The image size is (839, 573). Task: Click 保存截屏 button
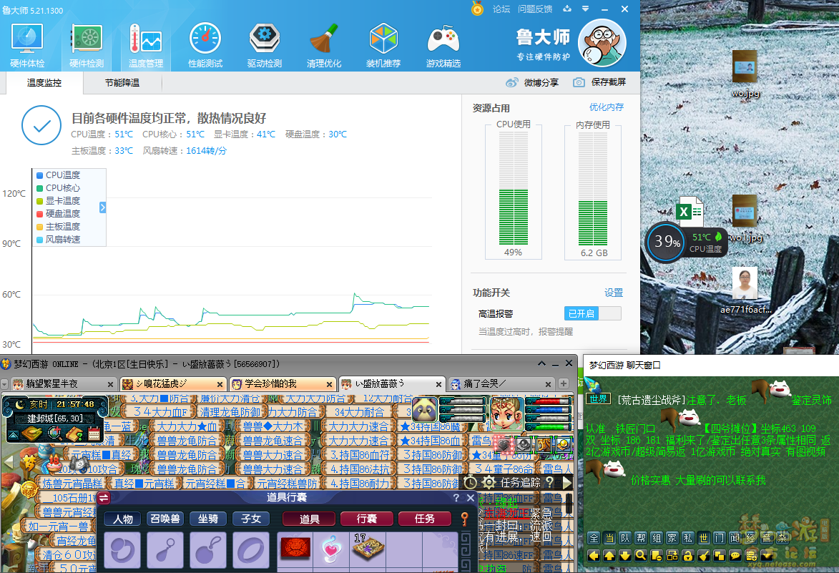[599, 82]
